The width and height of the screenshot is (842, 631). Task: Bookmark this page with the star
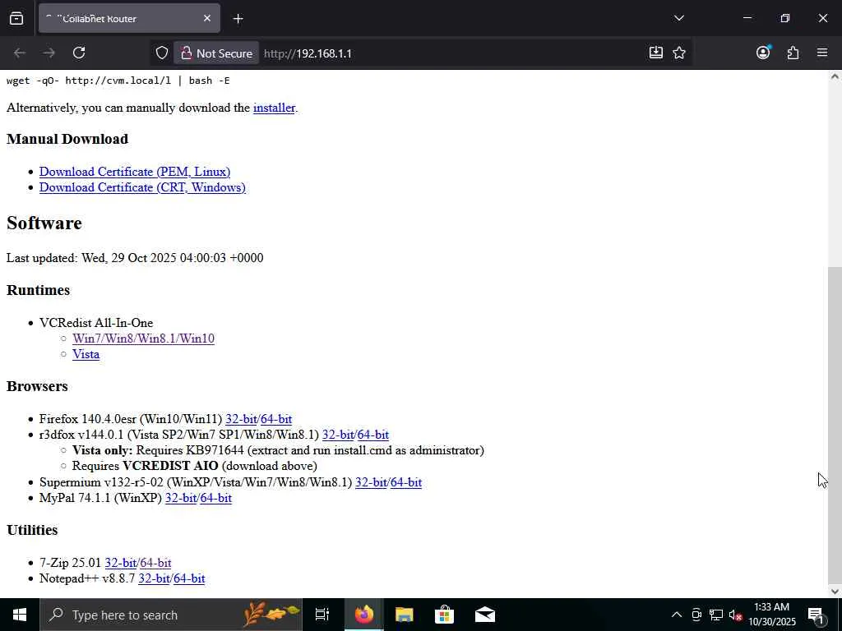(679, 53)
